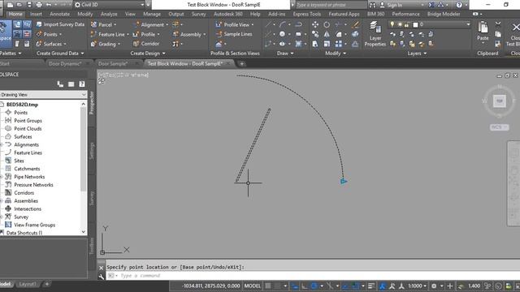
Task: Click the customization wrench on command line
Action: coord(101,277)
